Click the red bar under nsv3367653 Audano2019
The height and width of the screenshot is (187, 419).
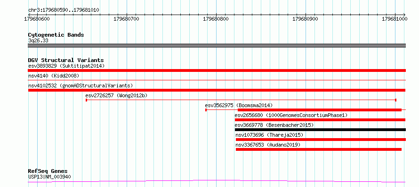tap(319, 149)
